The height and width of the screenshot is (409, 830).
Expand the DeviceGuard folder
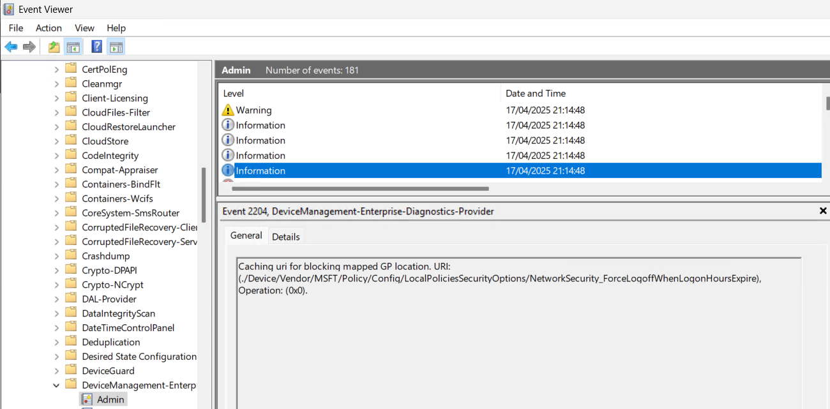pos(56,371)
